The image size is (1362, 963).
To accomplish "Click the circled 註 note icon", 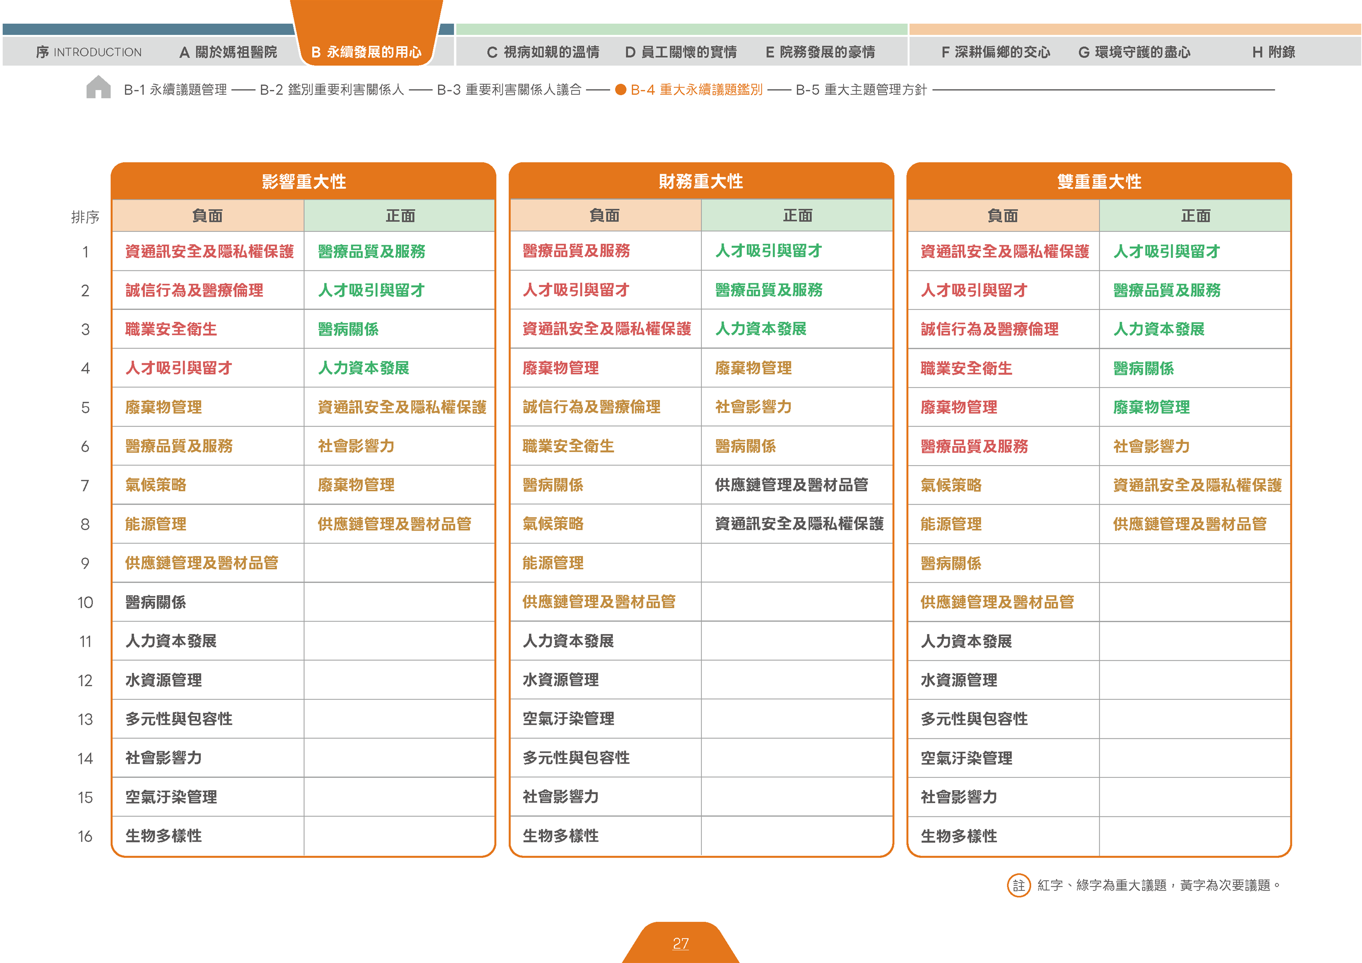I will [1018, 885].
